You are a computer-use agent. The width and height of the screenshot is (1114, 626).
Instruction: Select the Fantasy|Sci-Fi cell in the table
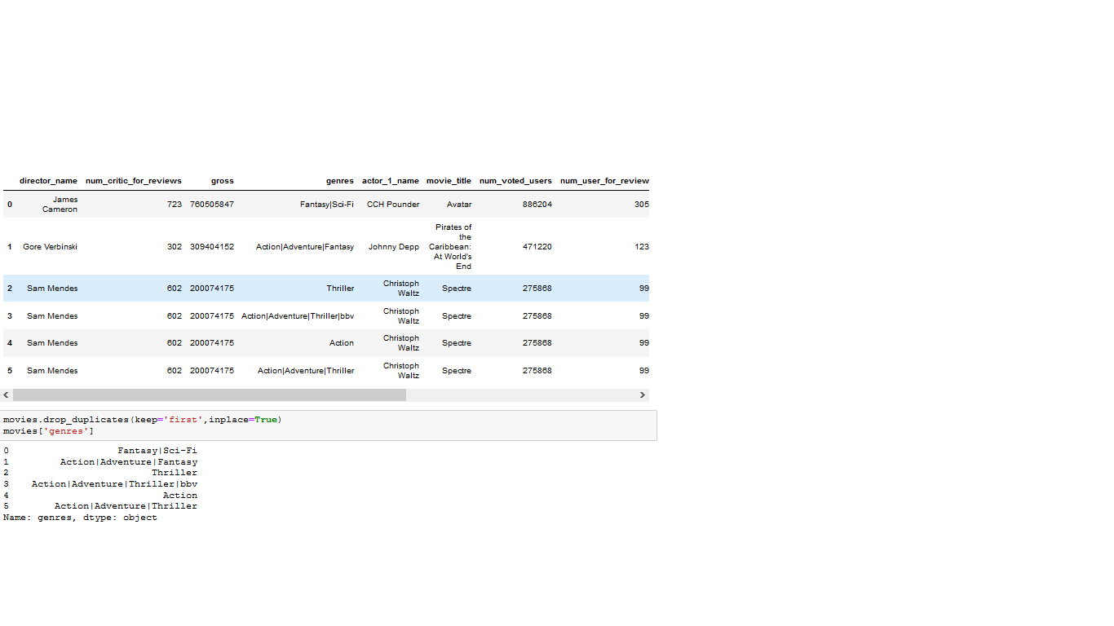pyautogui.click(x=327, y=205)
